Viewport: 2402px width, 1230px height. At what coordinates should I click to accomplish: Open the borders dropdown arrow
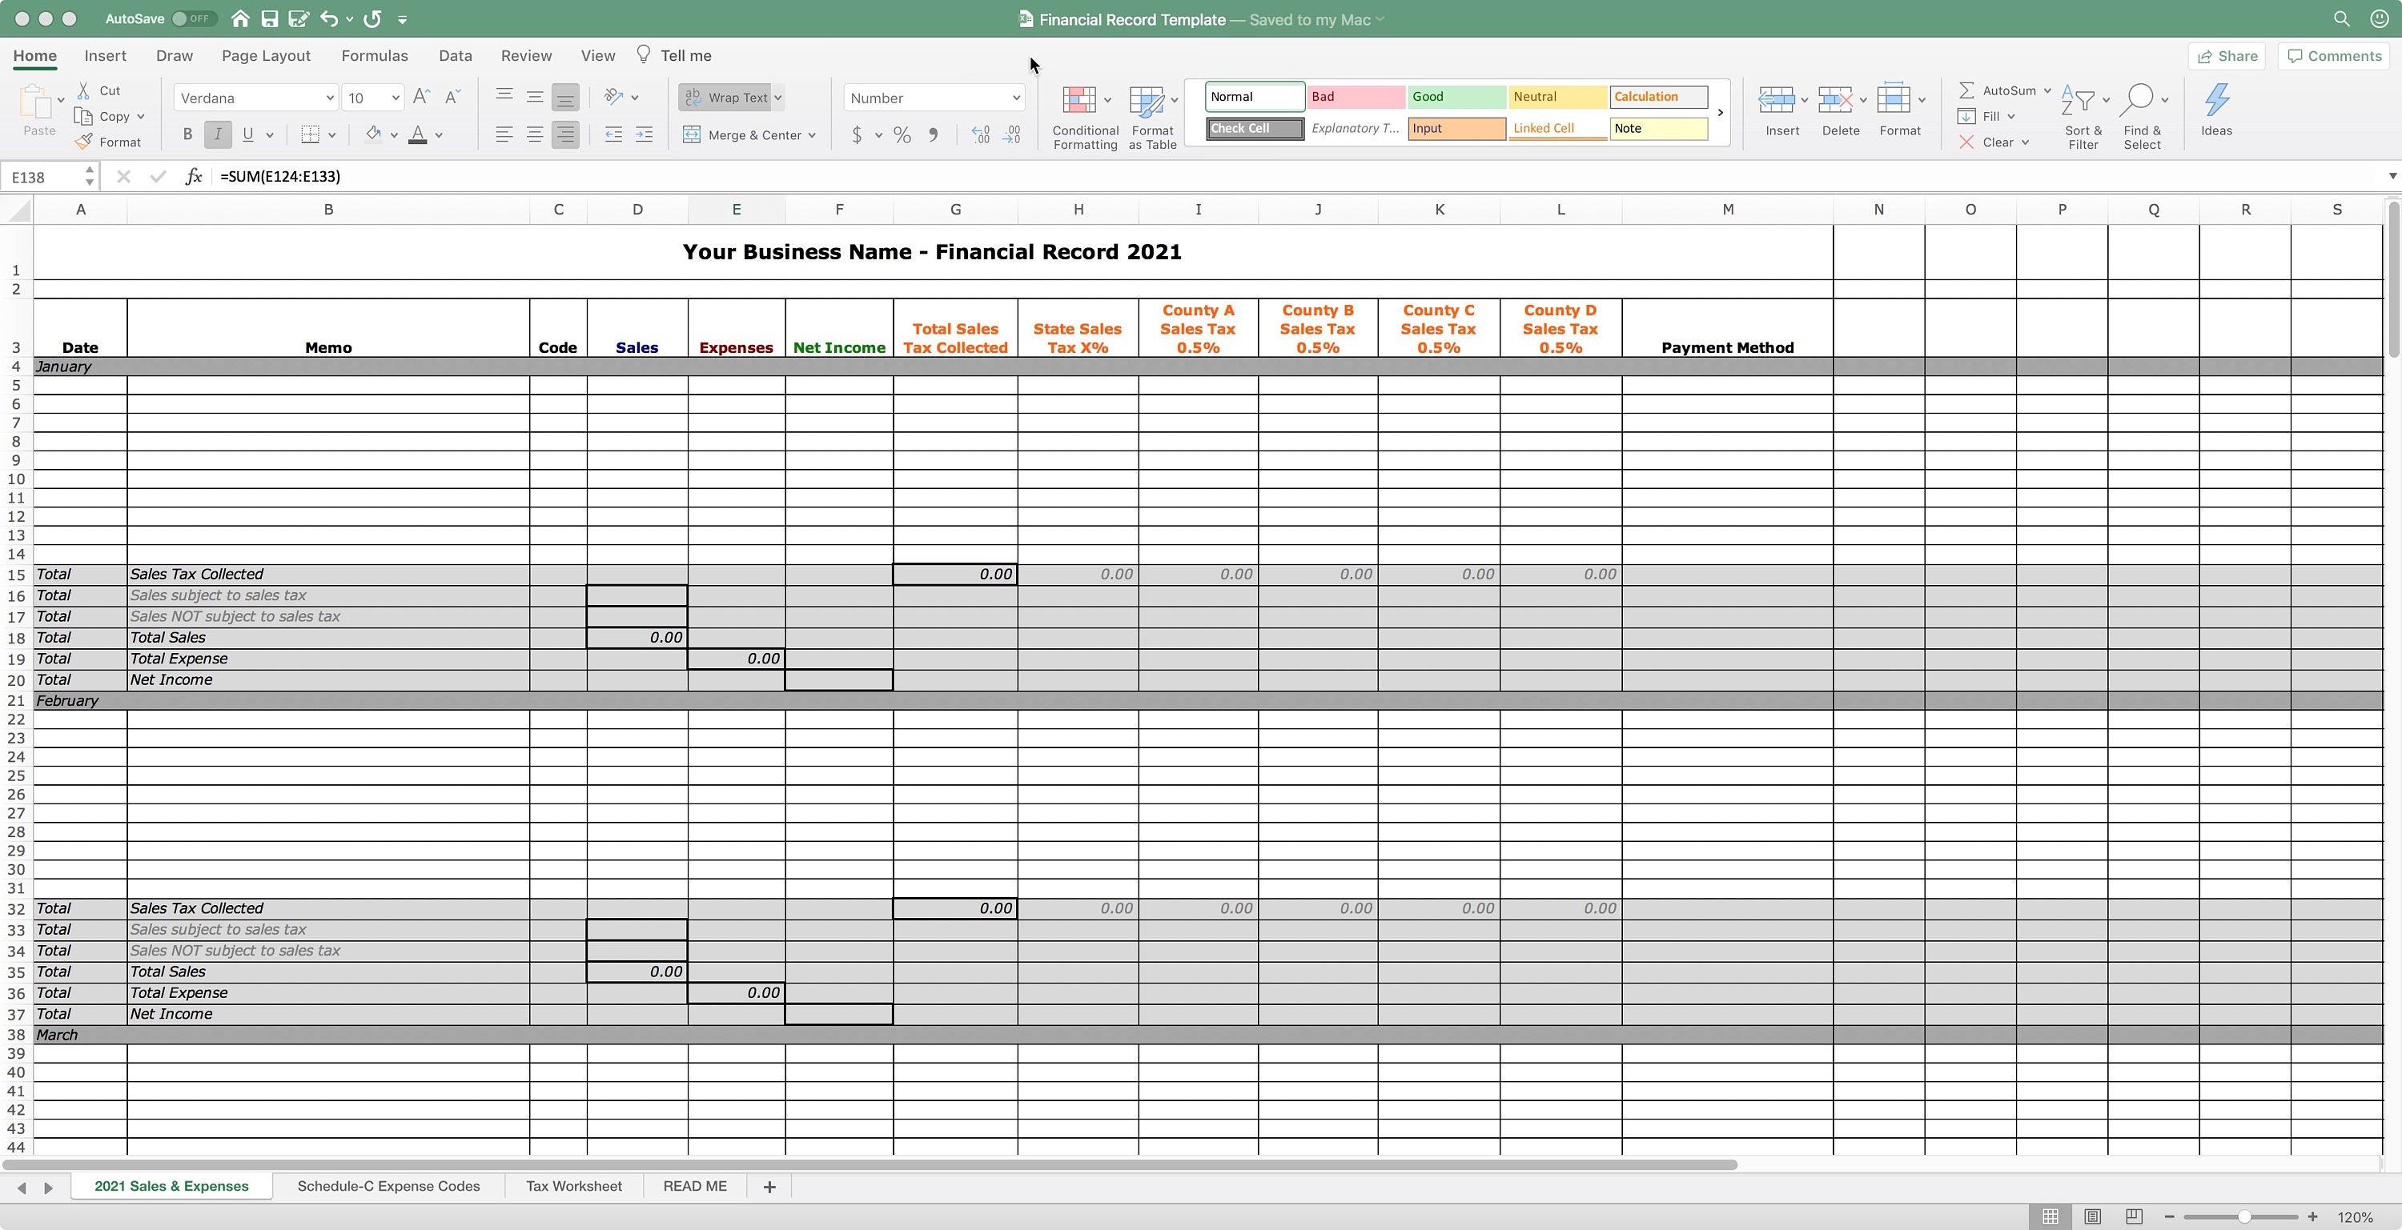click(x=332, y=135)
